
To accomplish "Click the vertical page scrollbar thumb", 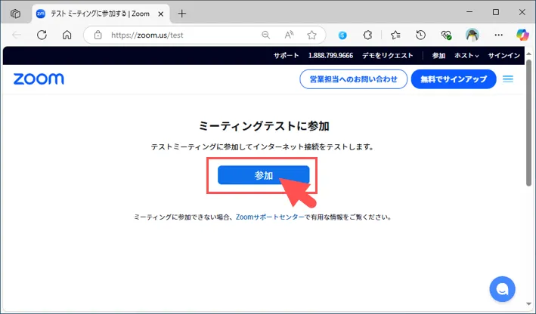I will coord(529,123).
